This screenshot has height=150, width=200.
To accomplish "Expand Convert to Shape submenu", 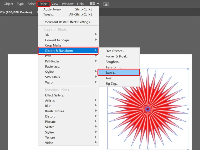I will (68, 40).
